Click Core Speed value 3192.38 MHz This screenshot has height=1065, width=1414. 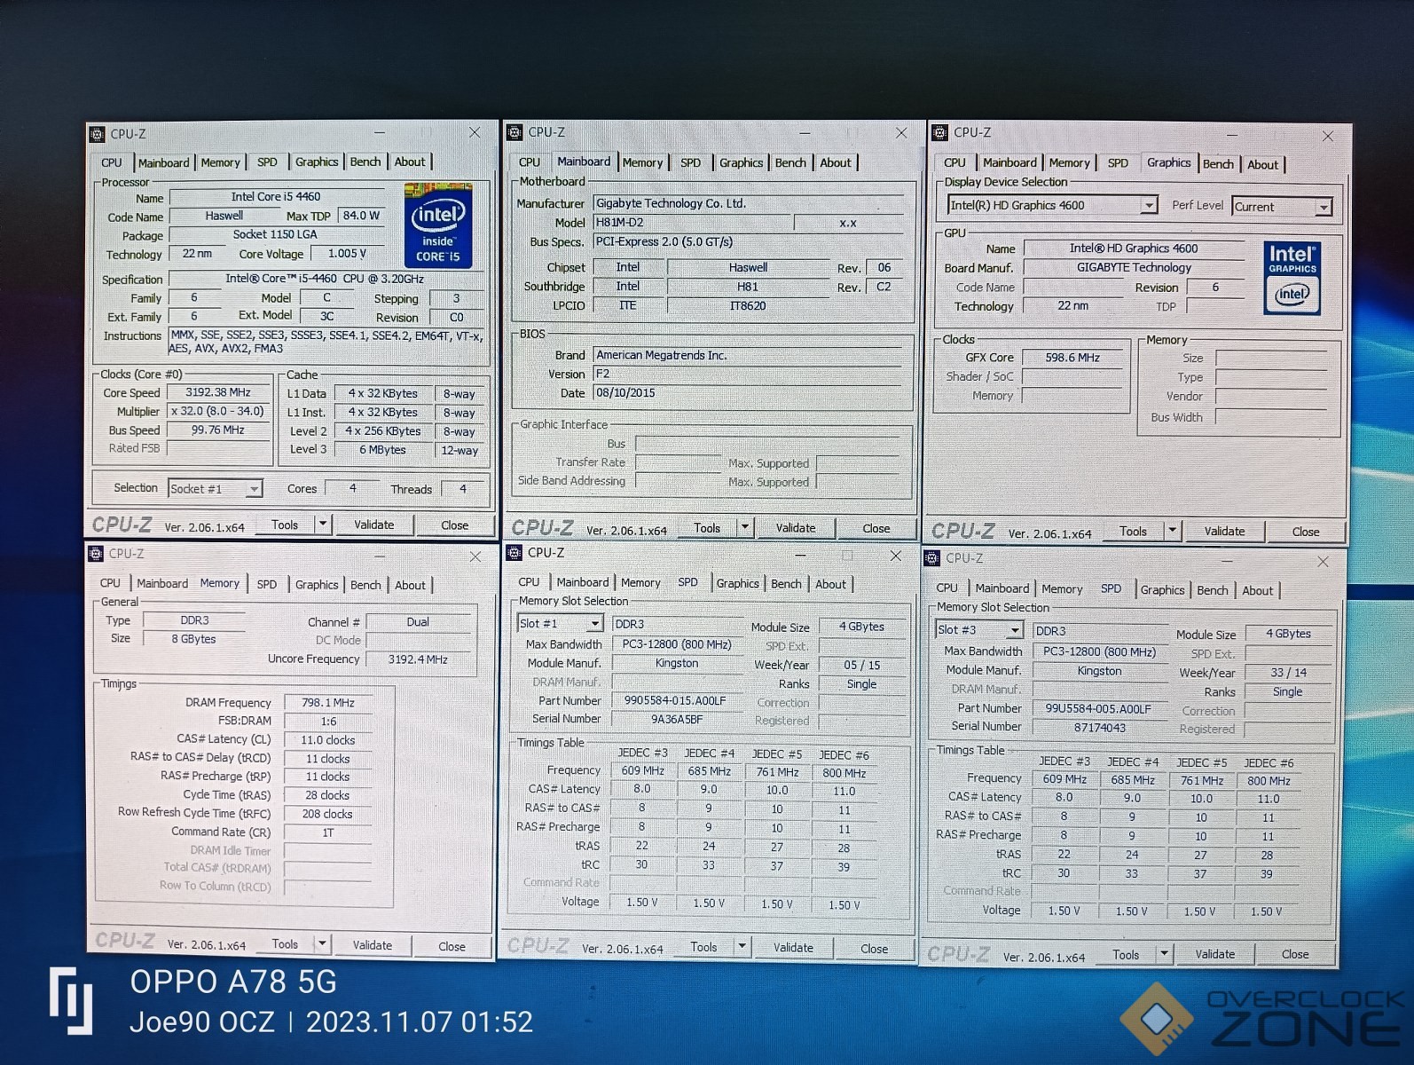pos(218,392)
